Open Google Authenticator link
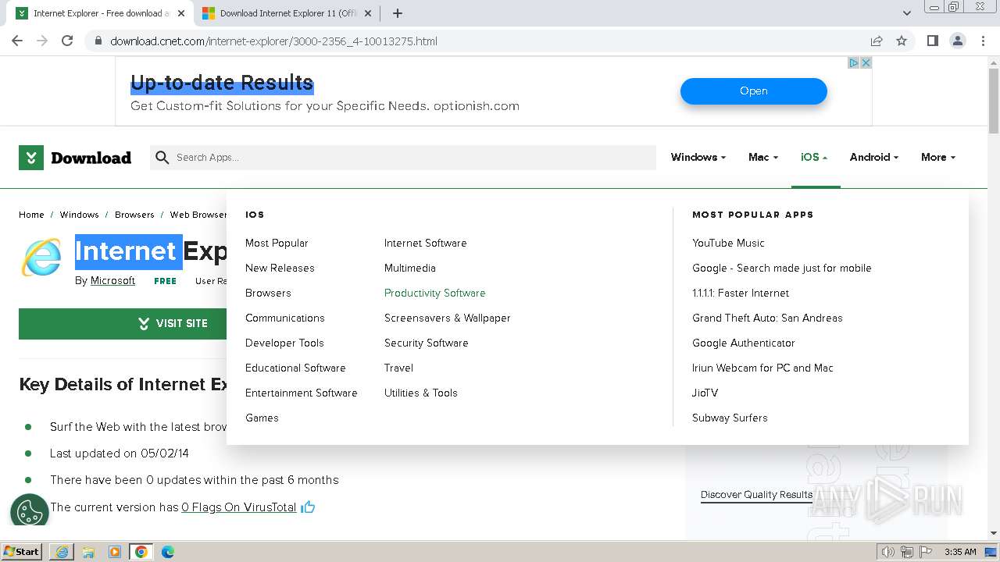This screenshot has height=562, width=1000. [743, 343]
